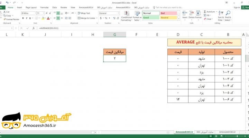Apply the Borders icon

36,18
